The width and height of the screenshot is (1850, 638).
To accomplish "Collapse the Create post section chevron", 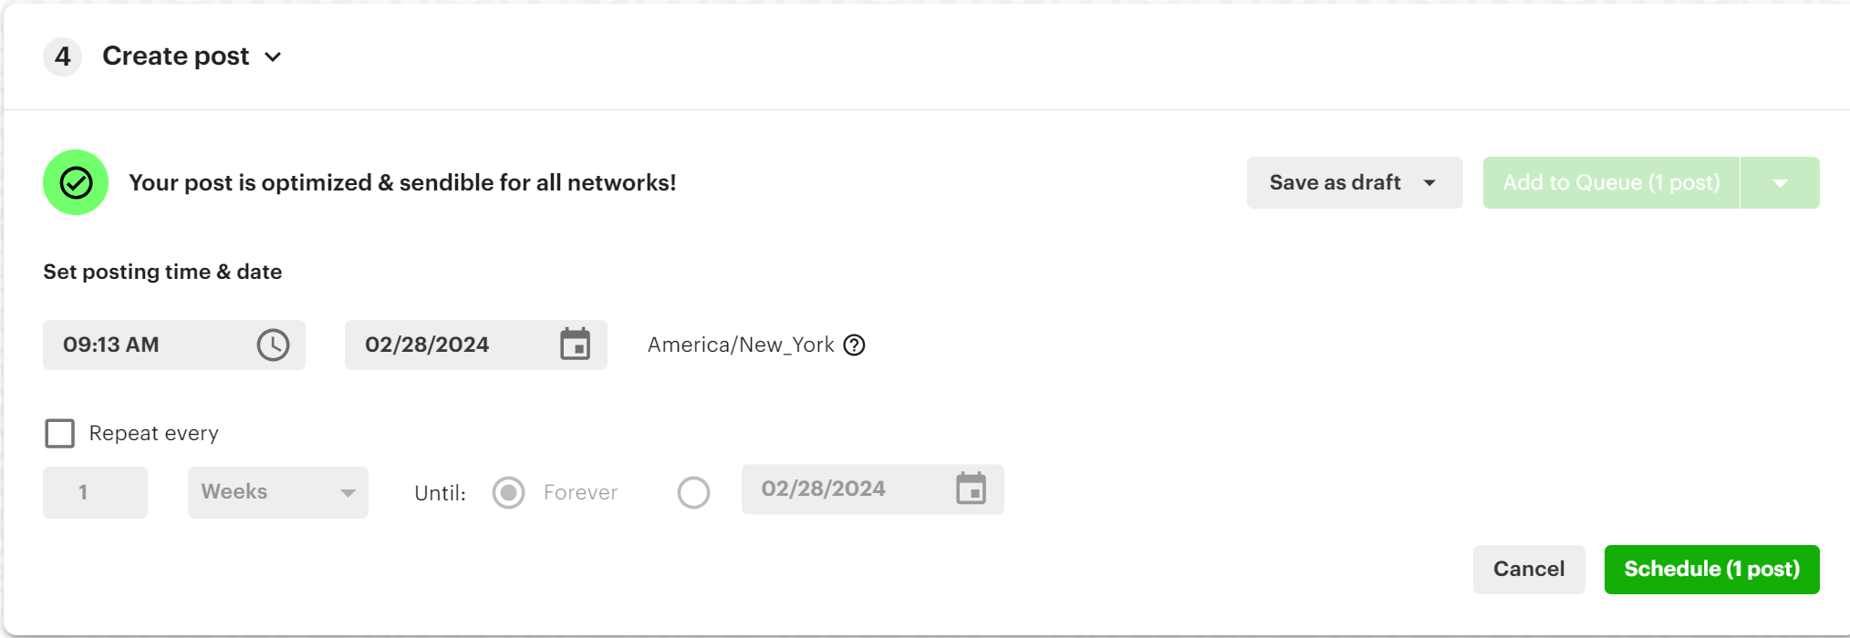I will [x=273, y=57].
